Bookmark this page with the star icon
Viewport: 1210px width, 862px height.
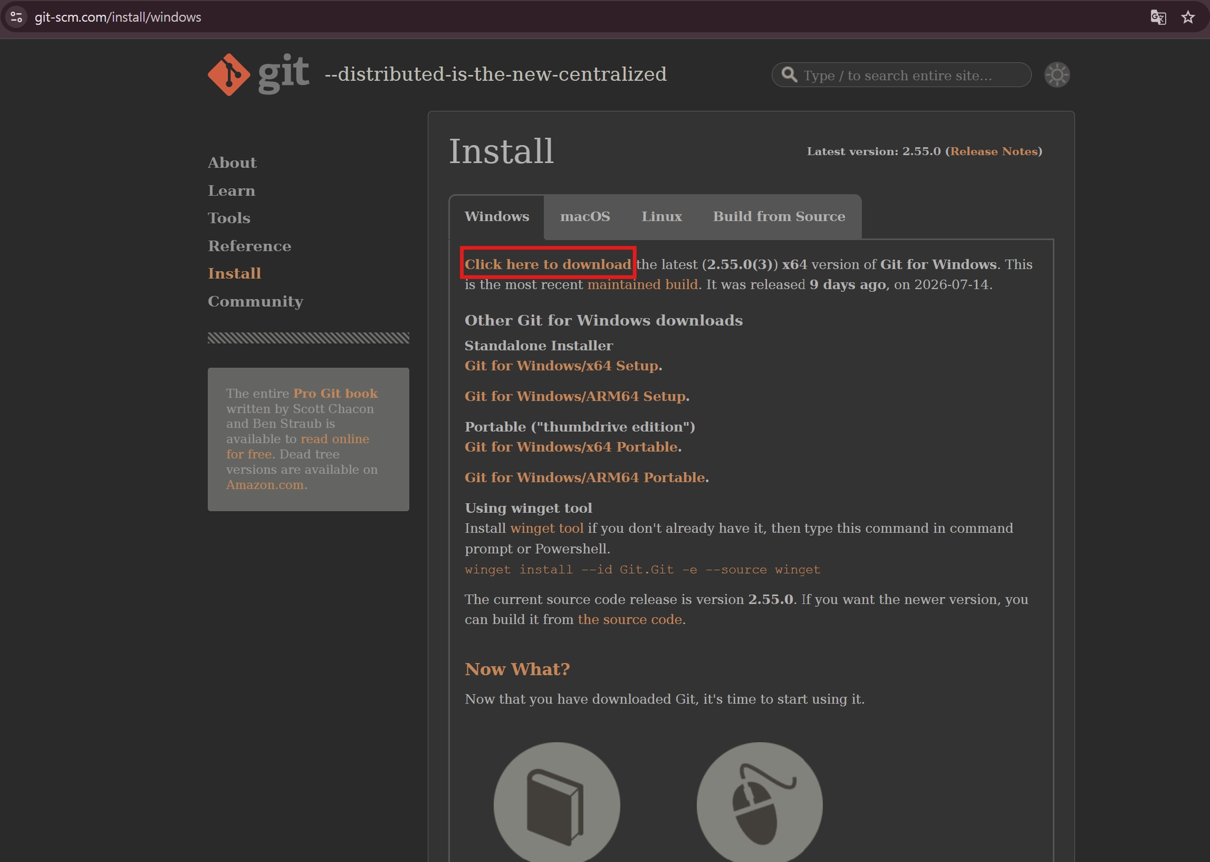[x=1188, y=17]
